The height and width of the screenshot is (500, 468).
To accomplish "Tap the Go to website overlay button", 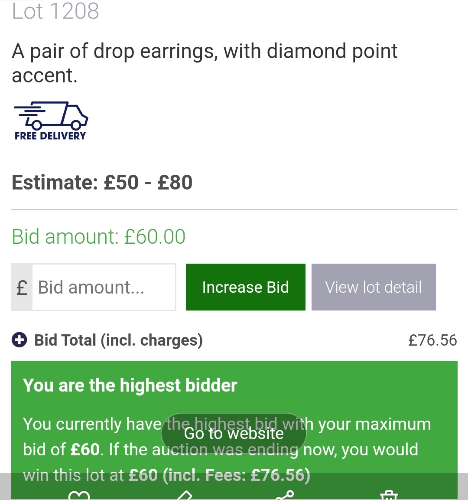I will pos(234,433).
